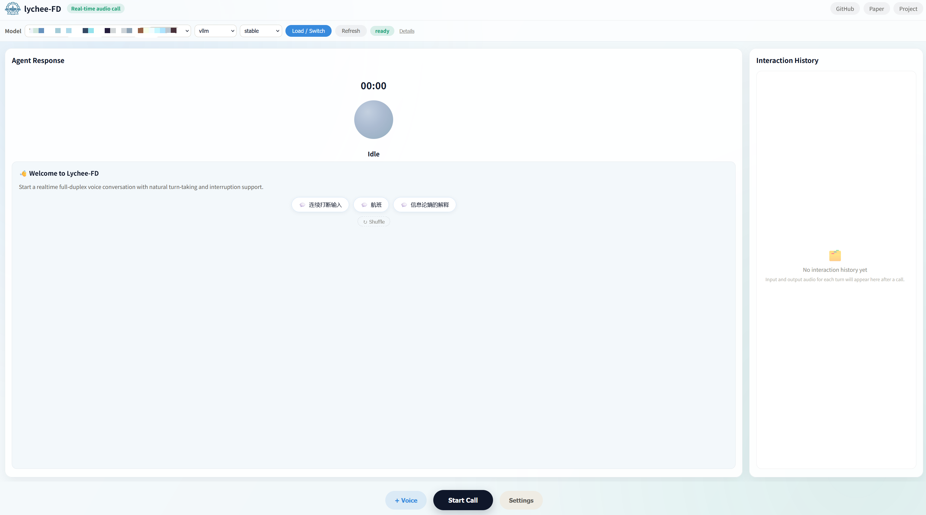Start the call
926x515 pixels.
coord(463,500)
